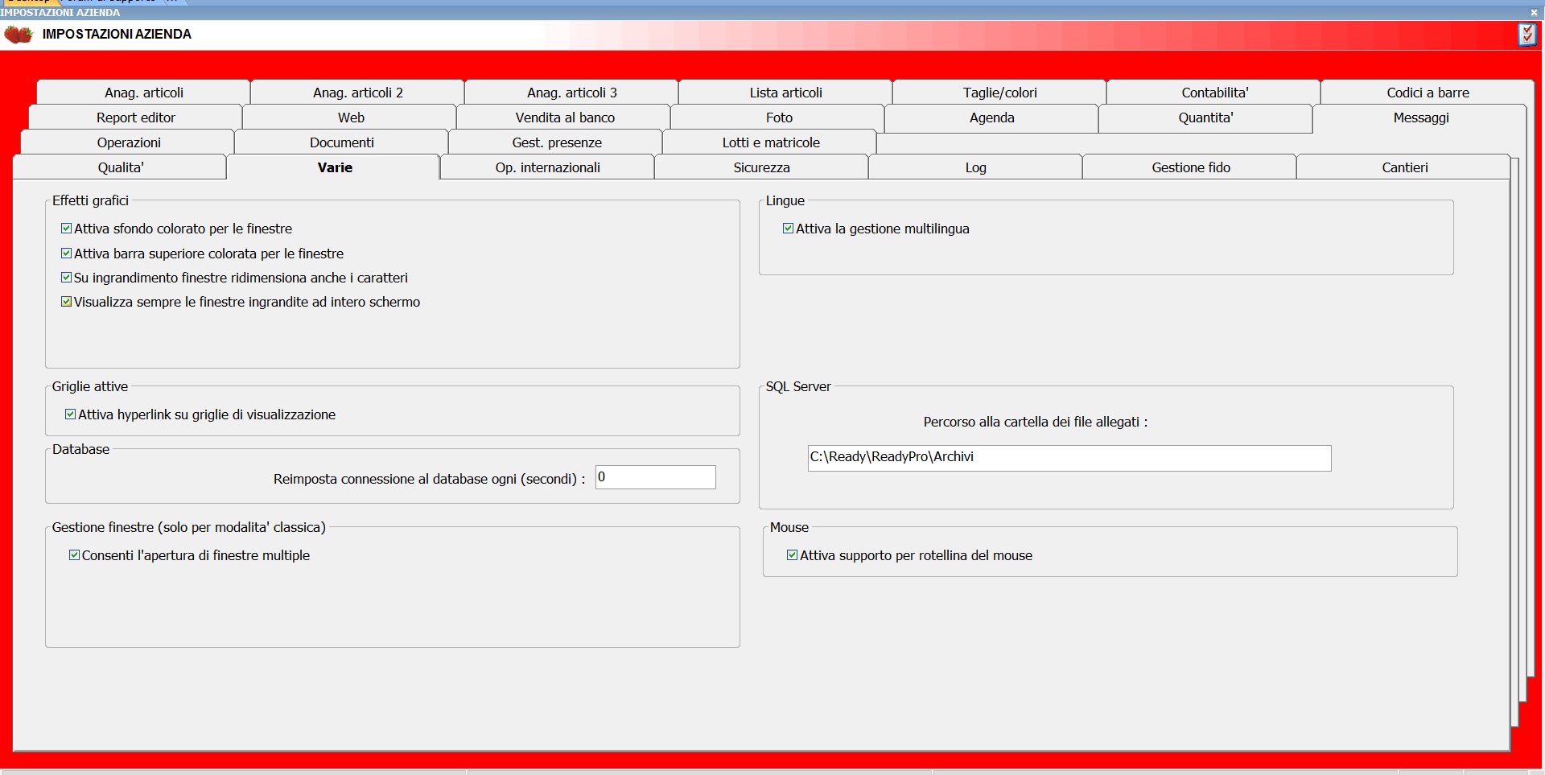Select the Report editor tab
Viewport: 1545px width, 775px height.
click(x=136, y=117)
